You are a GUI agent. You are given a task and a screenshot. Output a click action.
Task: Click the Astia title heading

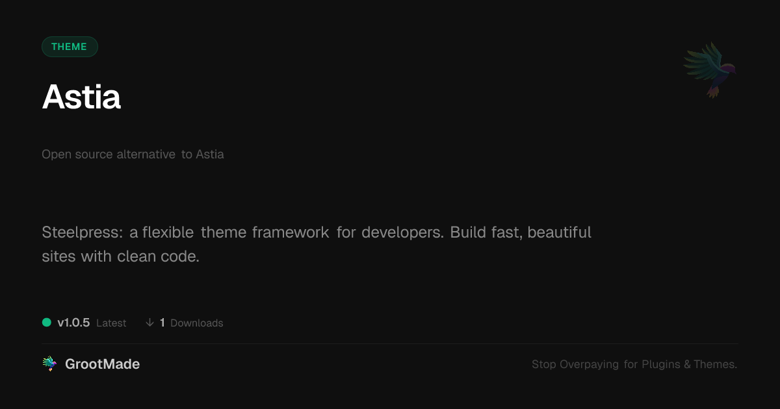click(x=81, y=97)
